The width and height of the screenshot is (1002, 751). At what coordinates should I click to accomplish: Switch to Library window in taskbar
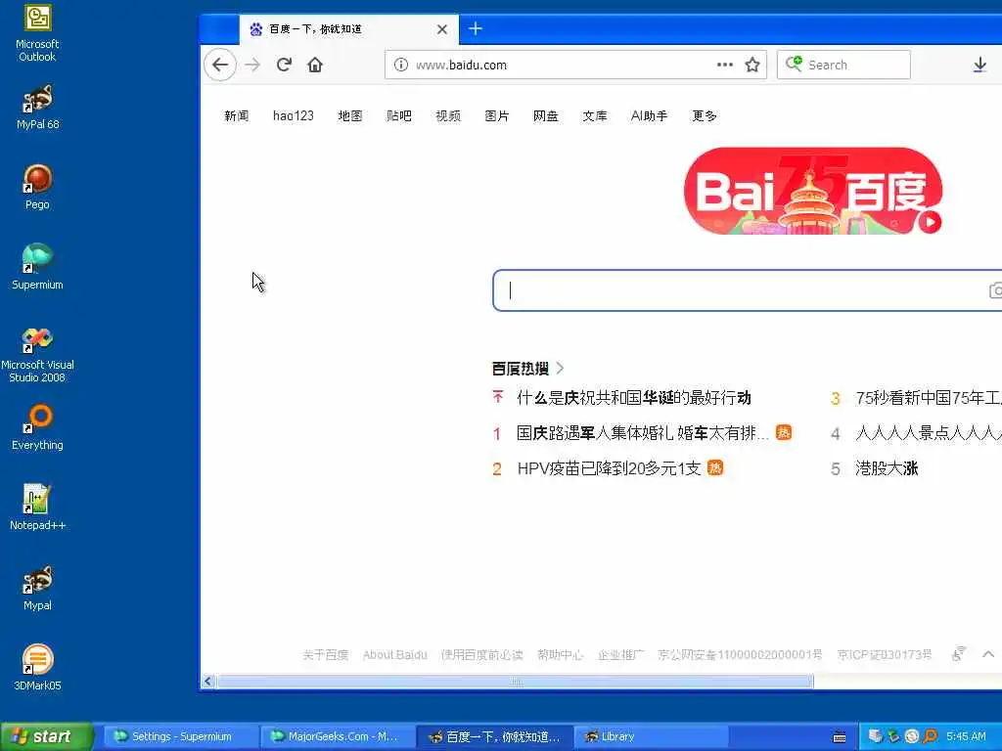(x=651, y=736)
